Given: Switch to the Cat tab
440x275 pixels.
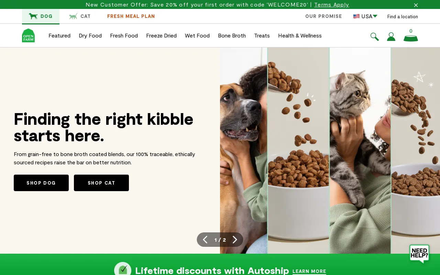Looking at the screenshot, I should click(x=80, y=16).
